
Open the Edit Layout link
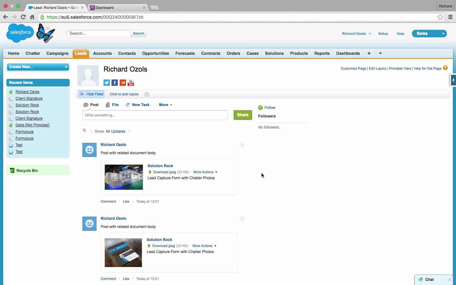377,68
